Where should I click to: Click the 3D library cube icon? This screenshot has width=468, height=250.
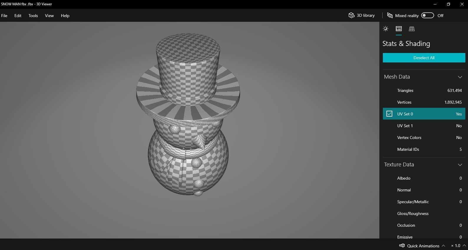click(x=351, y=15)
